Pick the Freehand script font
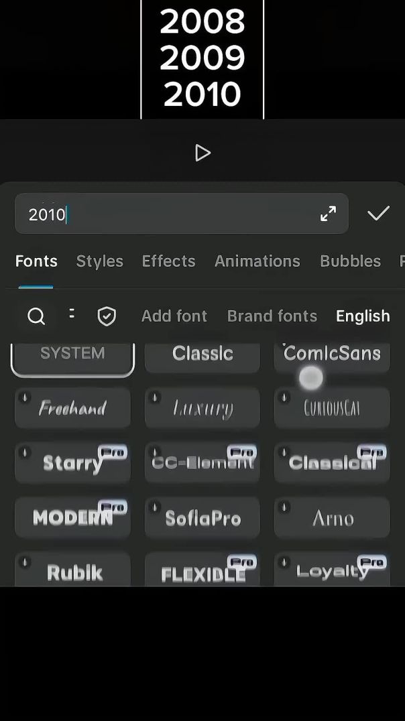The height and width of the screenshot is (721, 405). pos(72,408)
